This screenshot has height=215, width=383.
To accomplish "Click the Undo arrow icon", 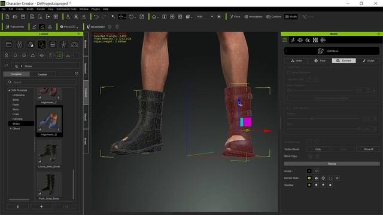I will click(96, 17).
